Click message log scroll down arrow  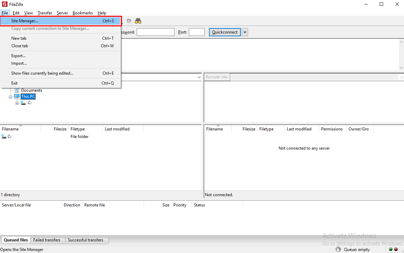pos(401,68)
